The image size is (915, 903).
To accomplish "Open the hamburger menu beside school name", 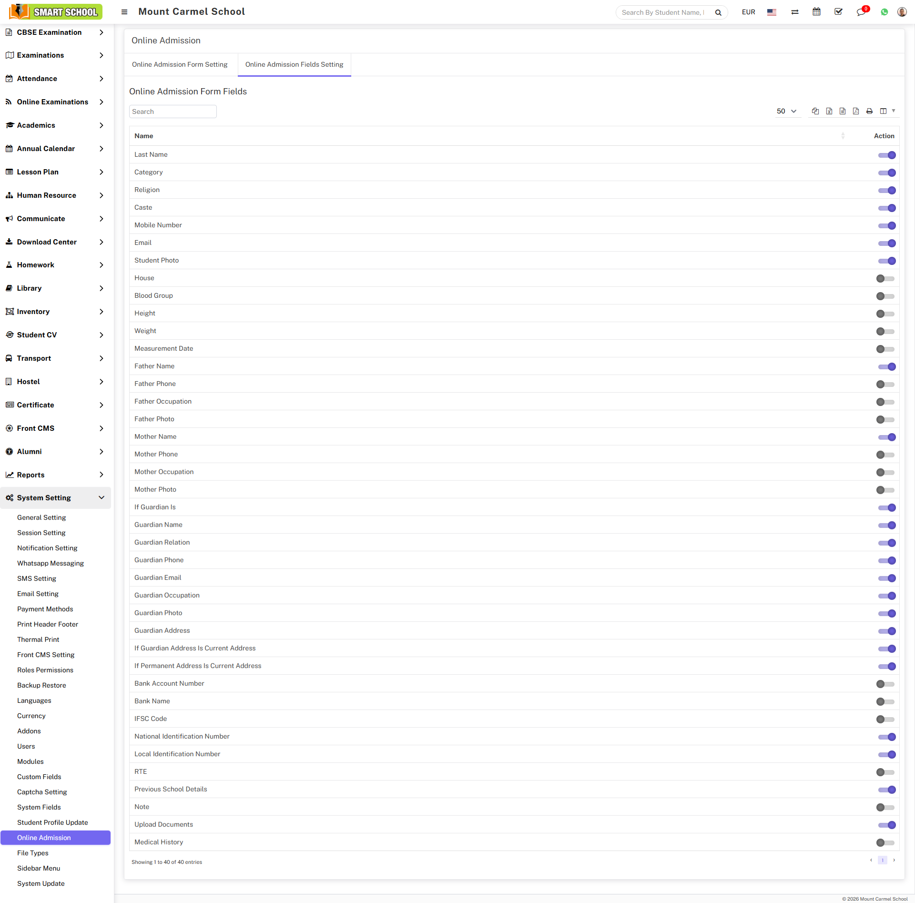I will (x=124, y=12).
